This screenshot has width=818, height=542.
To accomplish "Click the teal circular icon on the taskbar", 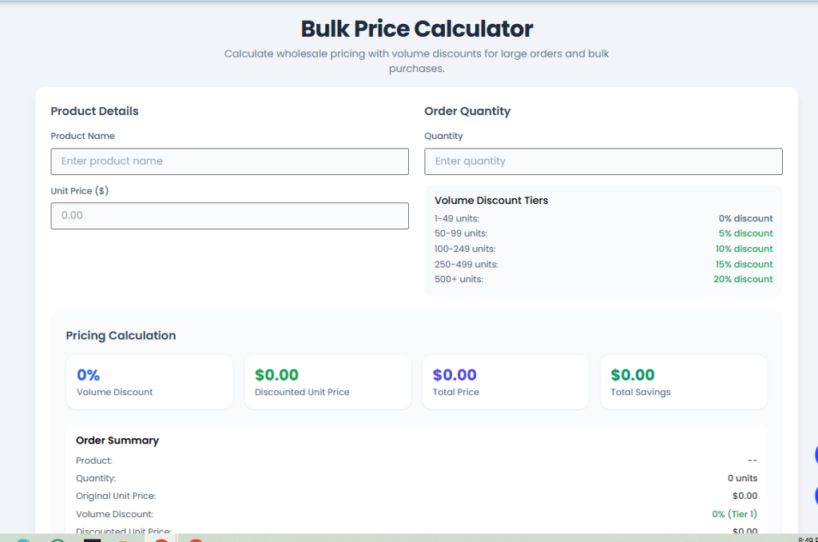I will coord(22,540).
